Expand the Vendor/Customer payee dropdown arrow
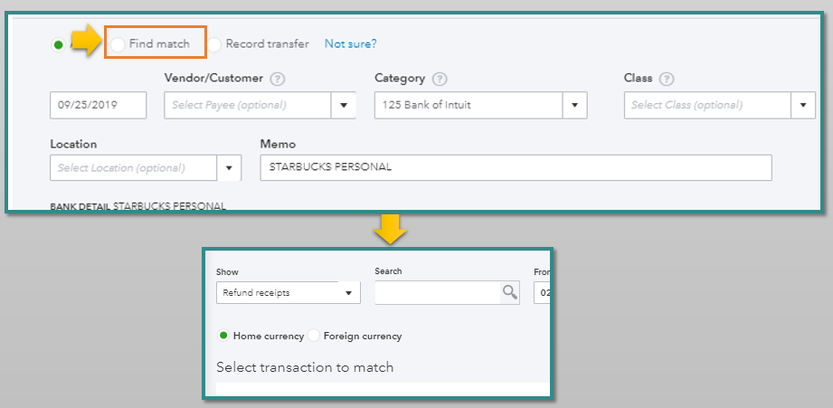Screen dimensions: 833x408 pyautogui.click(x=344, y=105)
